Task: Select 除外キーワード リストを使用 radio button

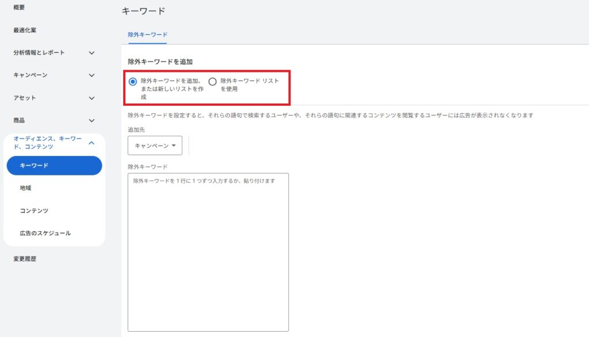Action: (x=213, y=82)
